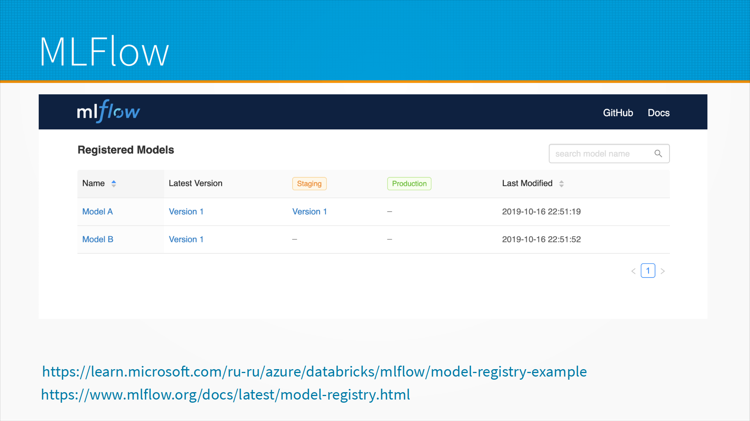Open the GitHub menu link
This screenshot has height=421, width=750.
point(618,113)
